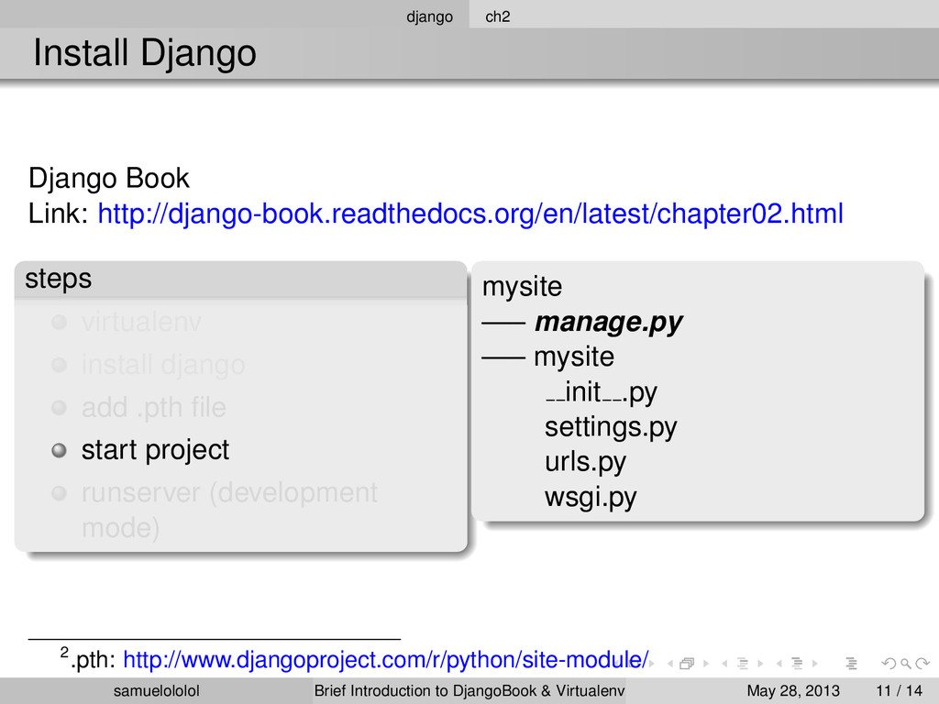Open search via magnifier icon
939x704 pixels.
pyautogui.click(x=906, y=664)
